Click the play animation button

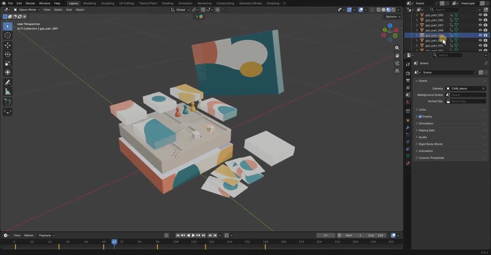(x=193, y=235)
